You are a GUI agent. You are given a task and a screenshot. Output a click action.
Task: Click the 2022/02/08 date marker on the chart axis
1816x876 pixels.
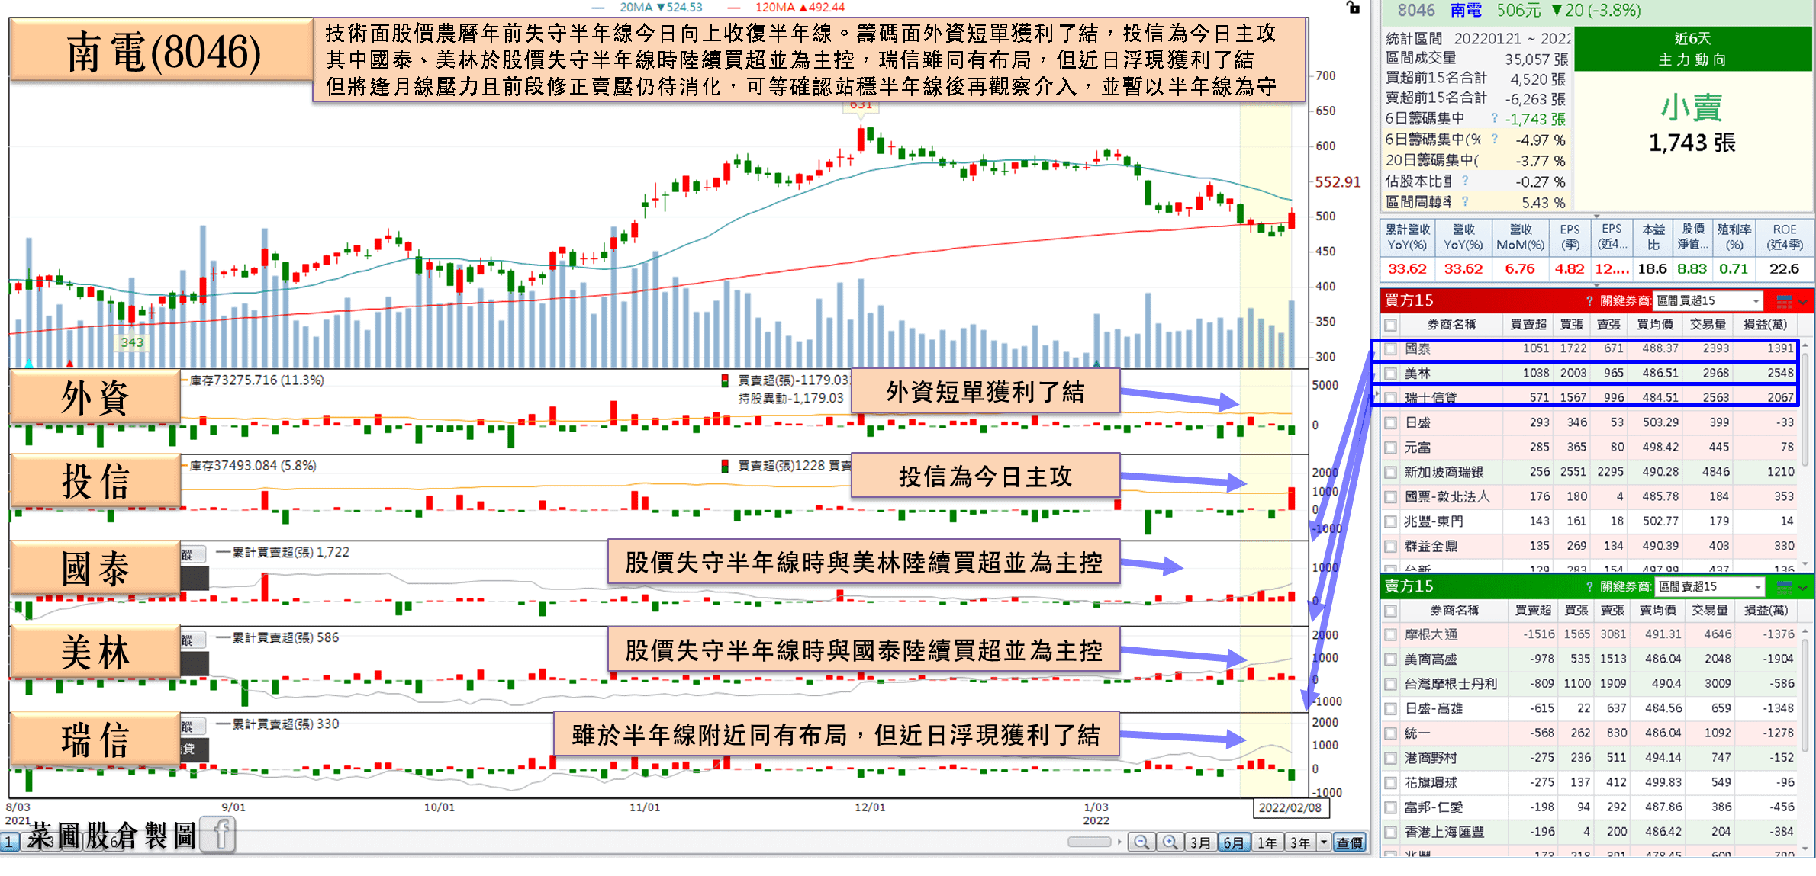1290,808
